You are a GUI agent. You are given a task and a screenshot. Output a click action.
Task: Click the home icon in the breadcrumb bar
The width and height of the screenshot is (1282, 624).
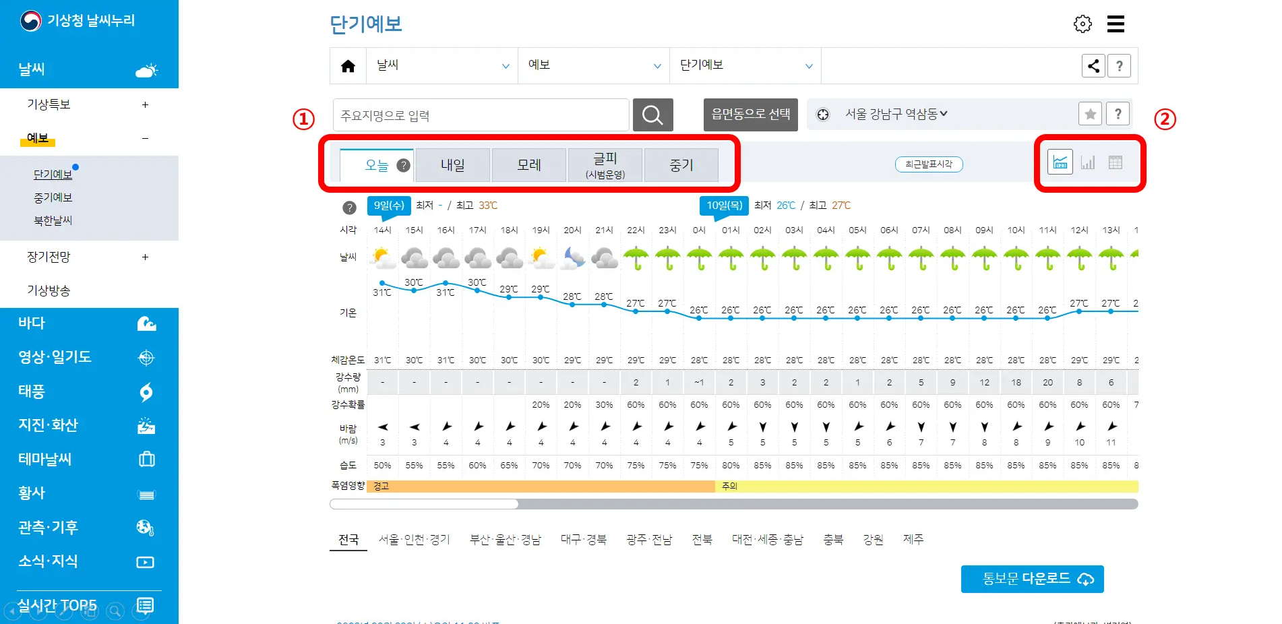(348, 65)
